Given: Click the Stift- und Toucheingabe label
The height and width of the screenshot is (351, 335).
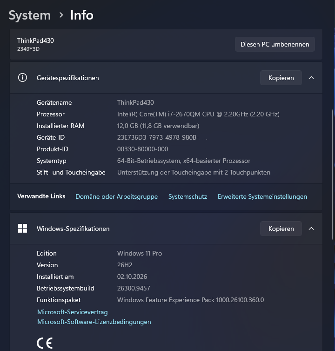Looking at the screenshot, I should [x=71, y=172].
